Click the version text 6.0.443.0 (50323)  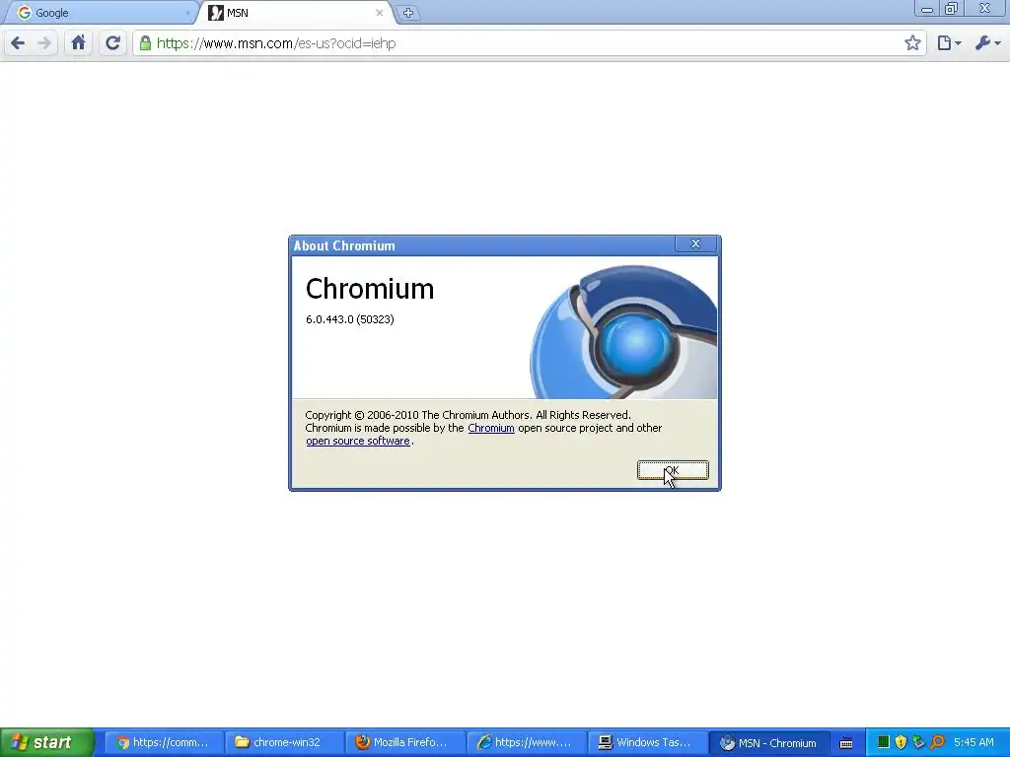(x=350, y=319)
